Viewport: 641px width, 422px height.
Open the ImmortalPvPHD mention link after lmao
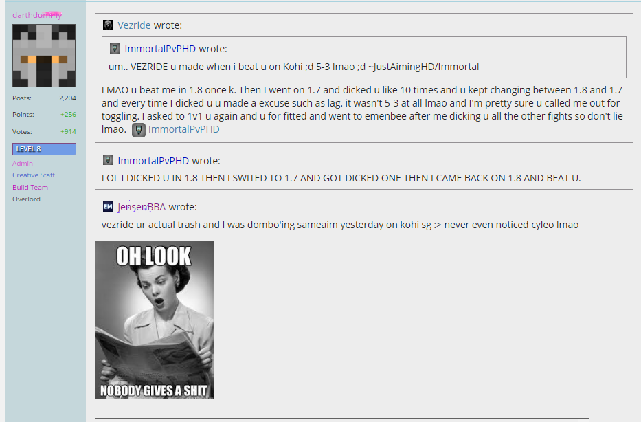coord(183,129)
